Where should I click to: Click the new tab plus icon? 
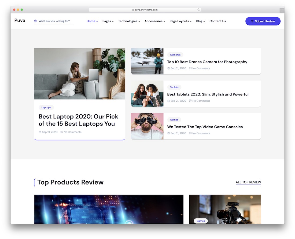click(282, 11)
